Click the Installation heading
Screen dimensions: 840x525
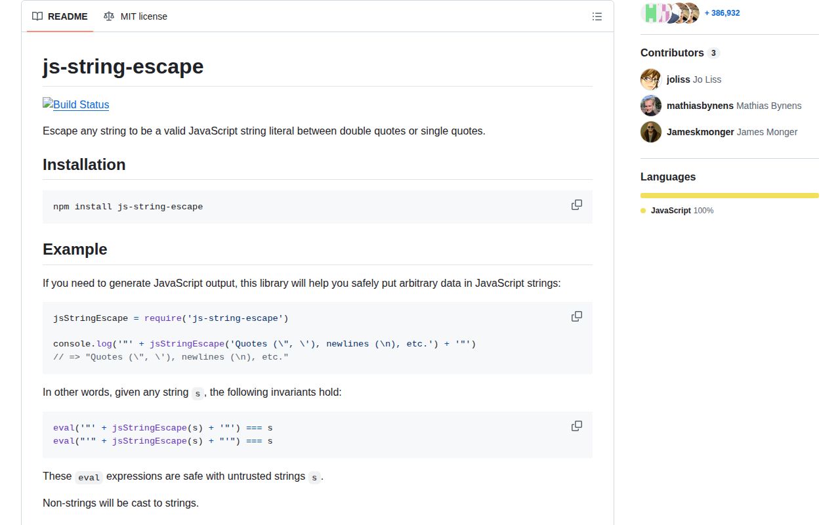click(84, 165)
